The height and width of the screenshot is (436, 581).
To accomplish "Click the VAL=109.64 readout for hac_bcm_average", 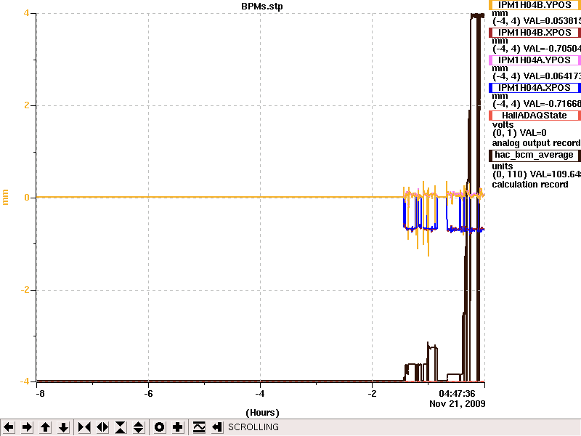I will [x=556, y=174].
